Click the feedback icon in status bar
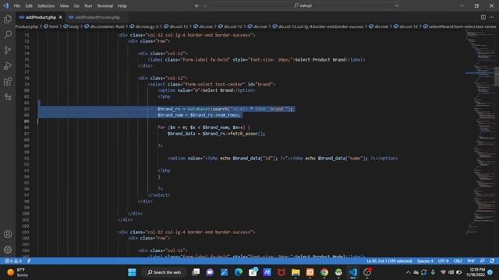This screenshot has width=499, height=280. (483, 261)
